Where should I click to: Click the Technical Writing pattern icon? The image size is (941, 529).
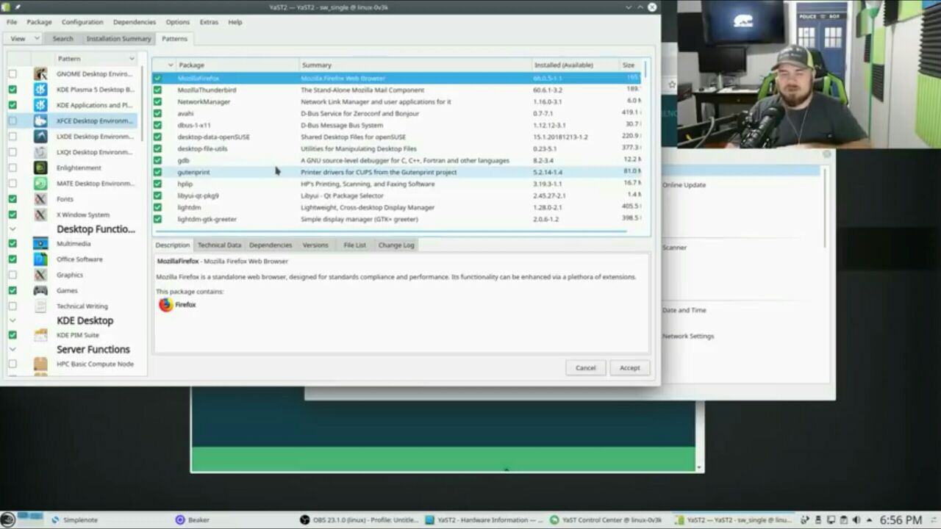[x=41, y=306]
